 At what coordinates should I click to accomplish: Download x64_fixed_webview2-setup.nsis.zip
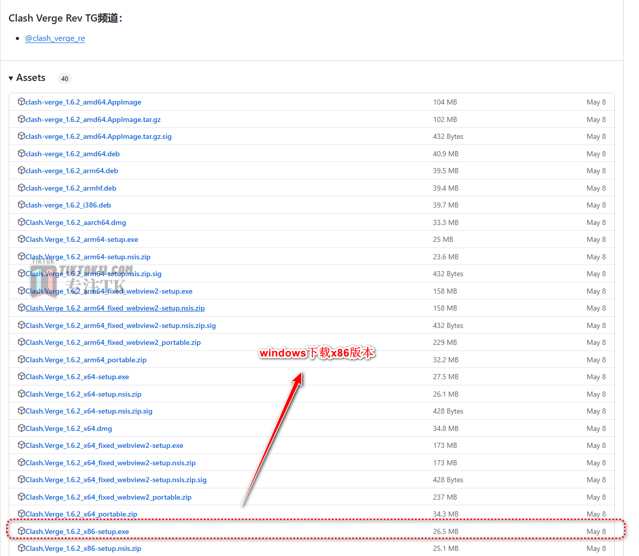(x=110, y=463)
